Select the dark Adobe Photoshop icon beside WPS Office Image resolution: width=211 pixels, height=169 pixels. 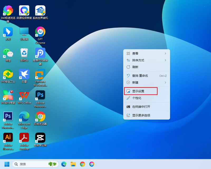click(x=40, y=95)
